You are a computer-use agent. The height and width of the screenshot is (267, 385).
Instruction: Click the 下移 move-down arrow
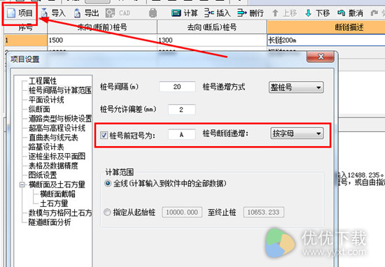coord(309,13)
